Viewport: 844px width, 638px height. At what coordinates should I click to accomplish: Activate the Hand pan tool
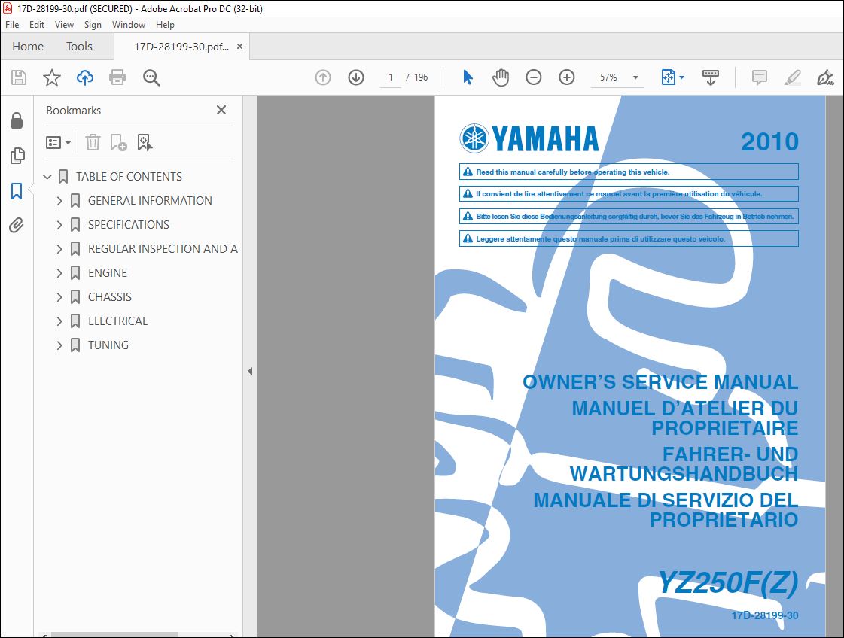(501, 77)
